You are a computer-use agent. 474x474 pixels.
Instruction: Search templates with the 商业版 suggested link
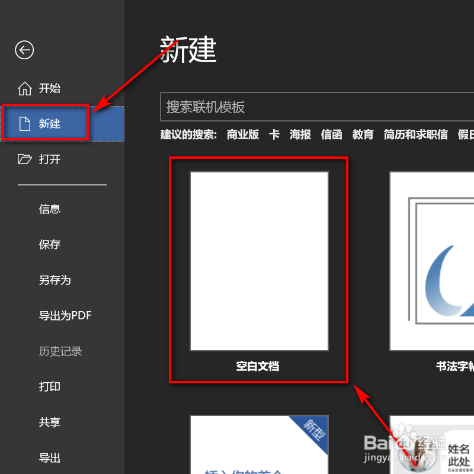point(242,134)
